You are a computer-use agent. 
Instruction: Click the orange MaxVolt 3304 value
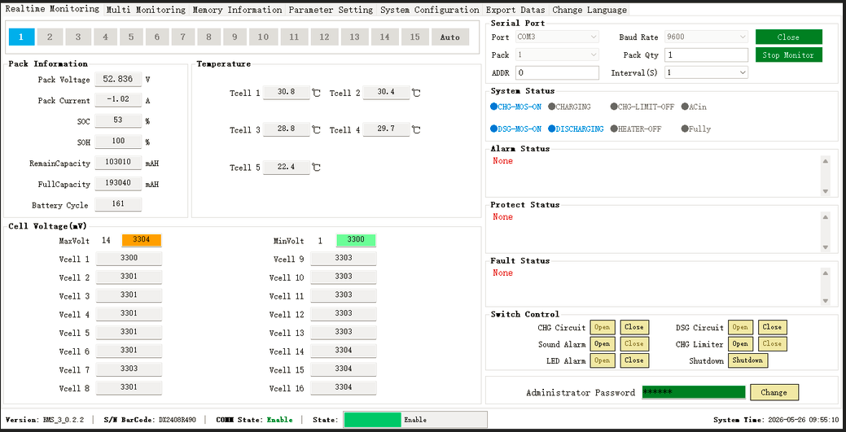point(142,240)
